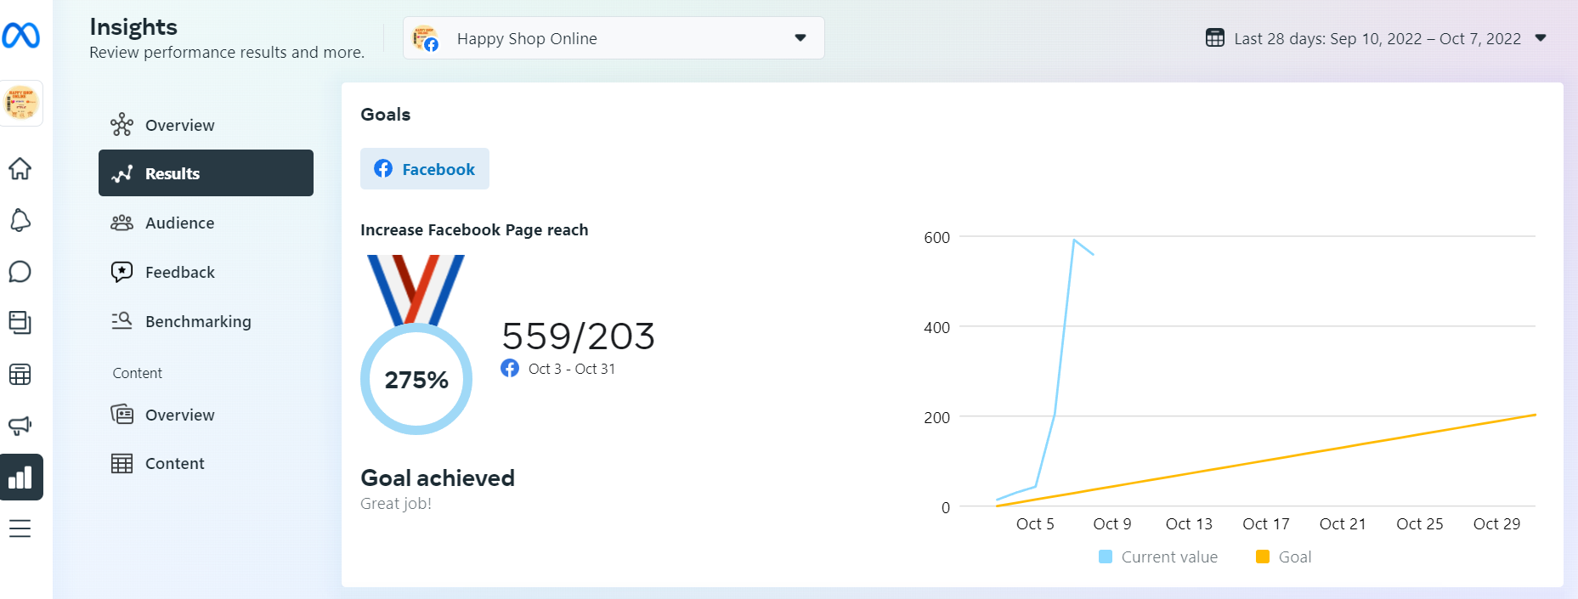1578x599 pixels.
Task: Toggle the Current value legend swatch
Action: coord(1106,557)
